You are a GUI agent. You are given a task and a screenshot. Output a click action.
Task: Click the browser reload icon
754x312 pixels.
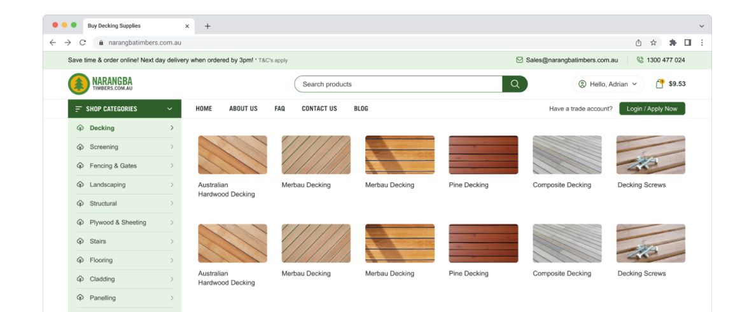(83, 43)
